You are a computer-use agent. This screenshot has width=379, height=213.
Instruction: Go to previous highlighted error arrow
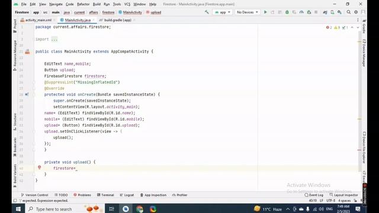352,28
